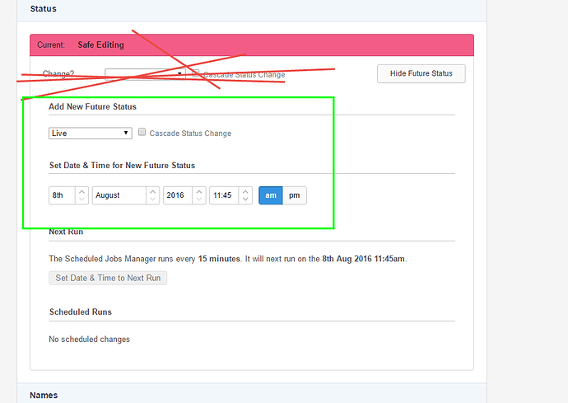The height and width of the screenshot is (403, 568).
Task: Decrease the time with down arrow
Action: click(244, 200)
